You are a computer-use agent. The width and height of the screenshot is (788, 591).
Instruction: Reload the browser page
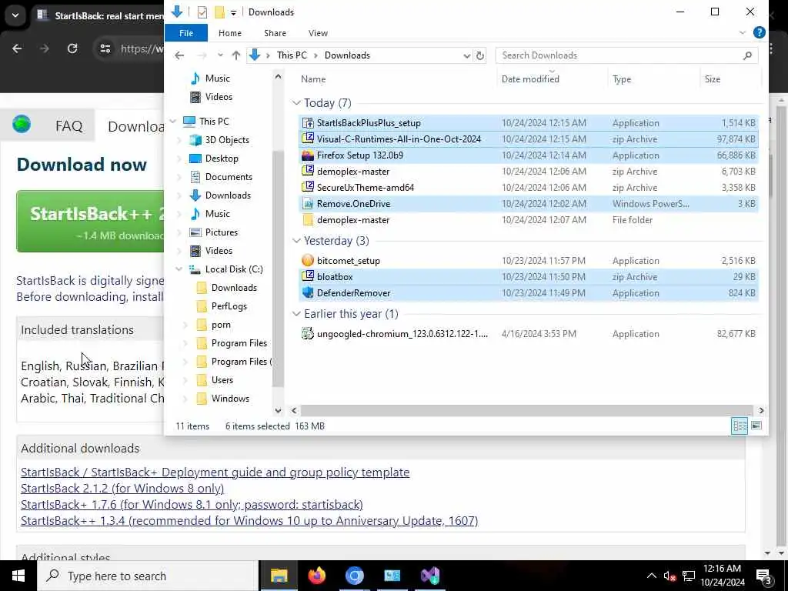(x=72, y=48)
